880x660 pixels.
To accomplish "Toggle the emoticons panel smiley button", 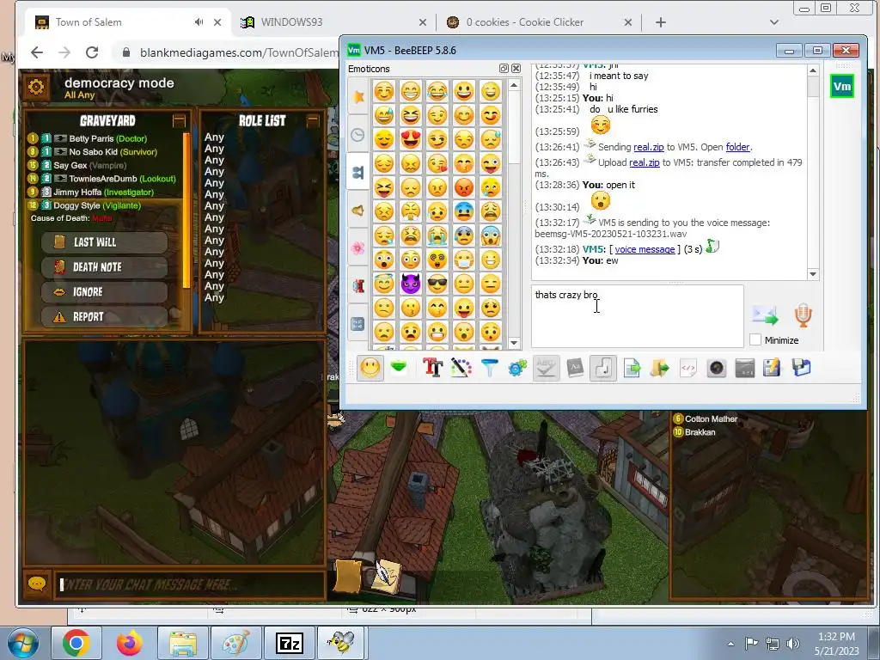I will (x=370, y=368).
